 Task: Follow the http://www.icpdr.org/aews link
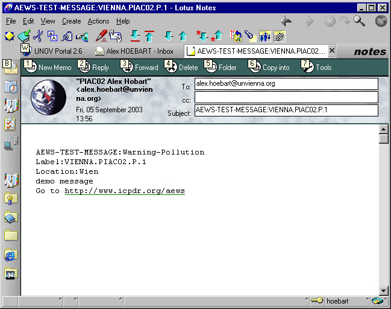(125, 191)
